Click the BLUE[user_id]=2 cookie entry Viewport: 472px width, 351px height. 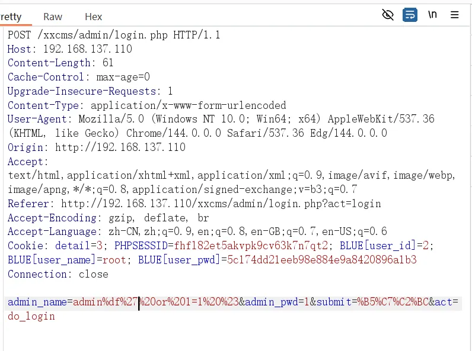point(384,246)
